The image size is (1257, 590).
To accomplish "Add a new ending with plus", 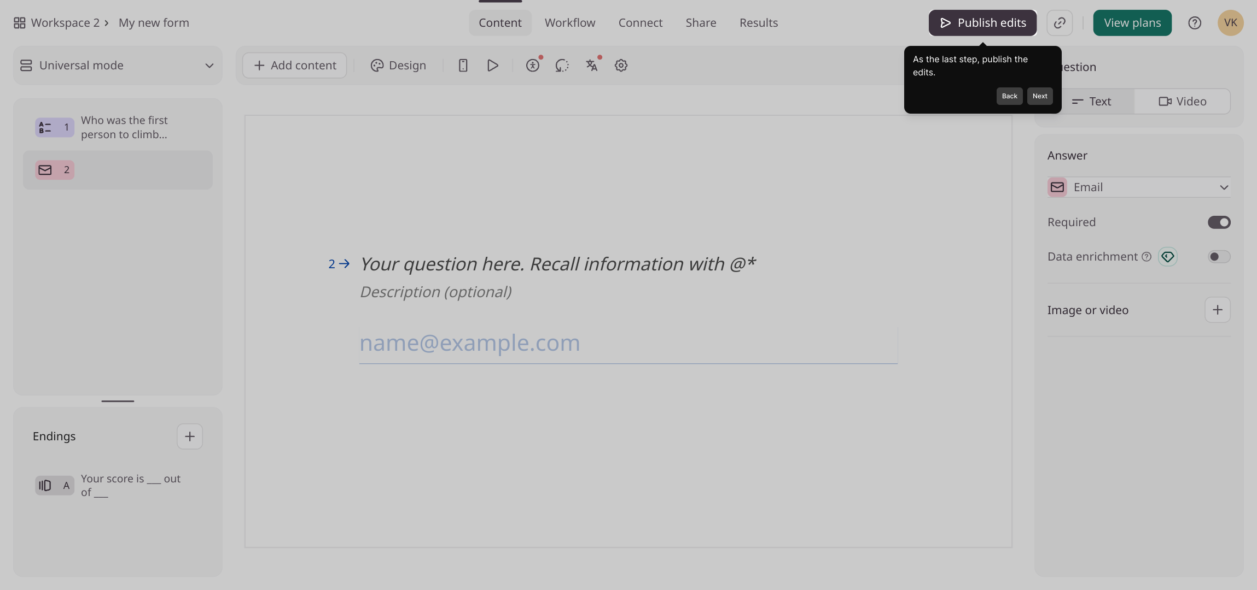I will click(190, 436).
